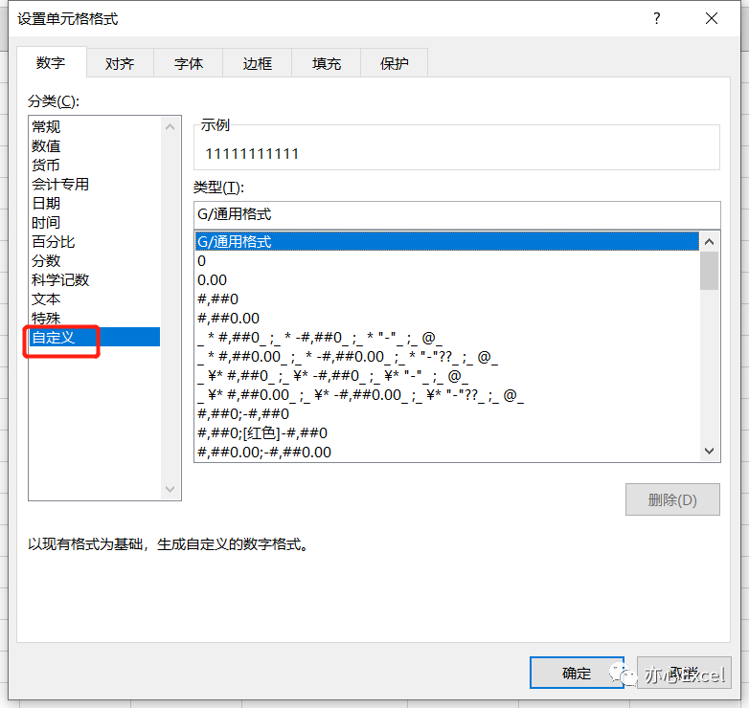
Task: Select 数值 category
Action: coord(95,146)
